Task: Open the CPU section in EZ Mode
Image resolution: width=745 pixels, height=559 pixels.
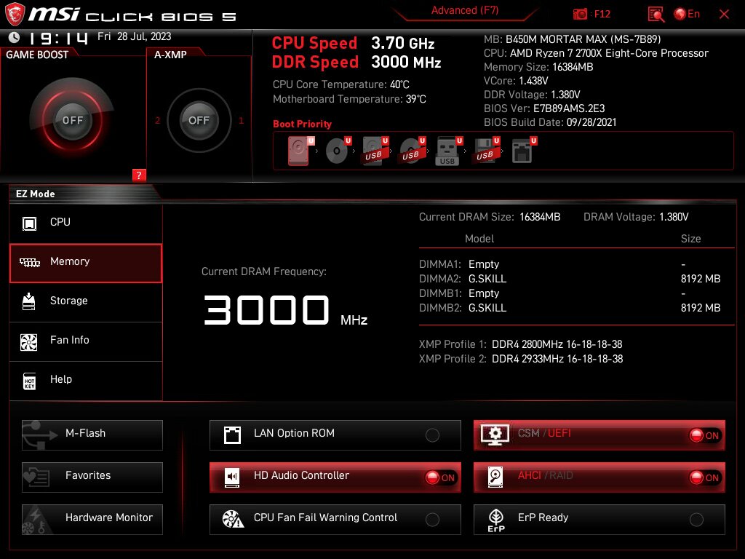Action: (86, 223)
